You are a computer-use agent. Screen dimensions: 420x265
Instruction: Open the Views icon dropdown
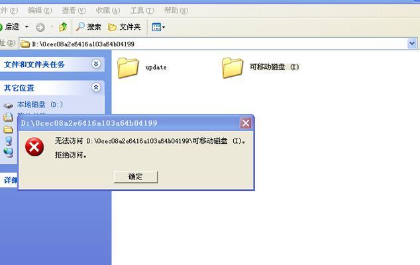point(158,26)
